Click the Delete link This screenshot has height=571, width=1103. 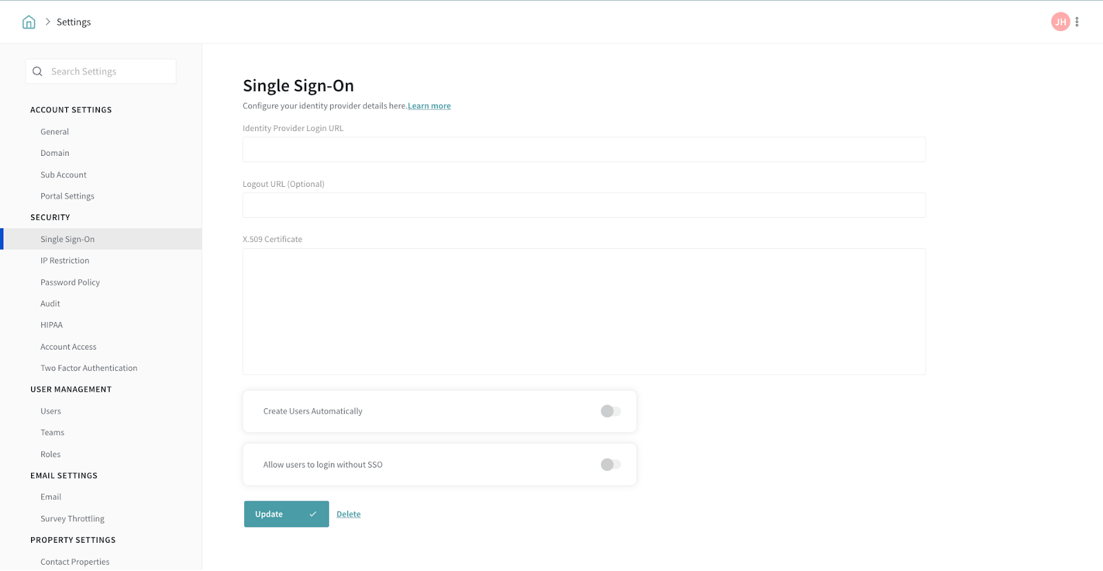click(x=348, y=514)
